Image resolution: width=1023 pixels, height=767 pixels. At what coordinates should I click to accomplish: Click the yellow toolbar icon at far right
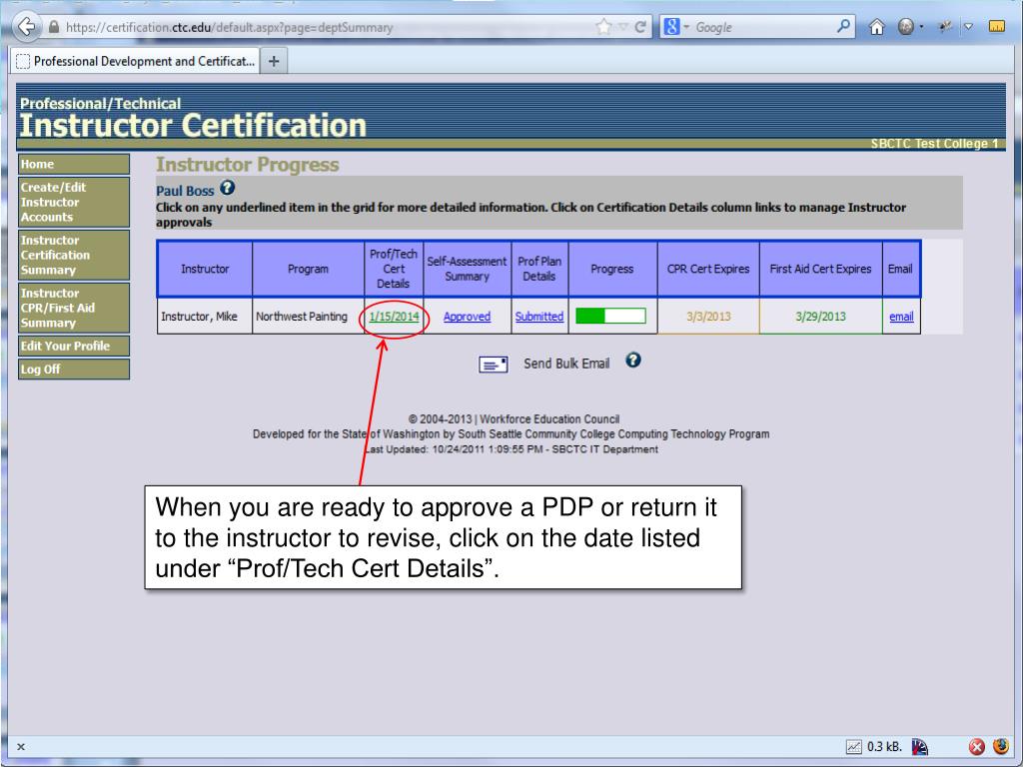(x=996, y=27)
